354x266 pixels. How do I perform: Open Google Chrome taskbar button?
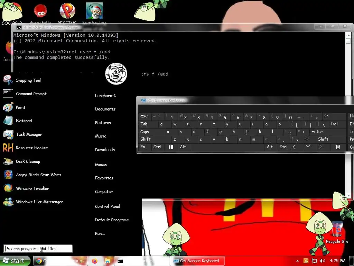[x=60, y=261]
